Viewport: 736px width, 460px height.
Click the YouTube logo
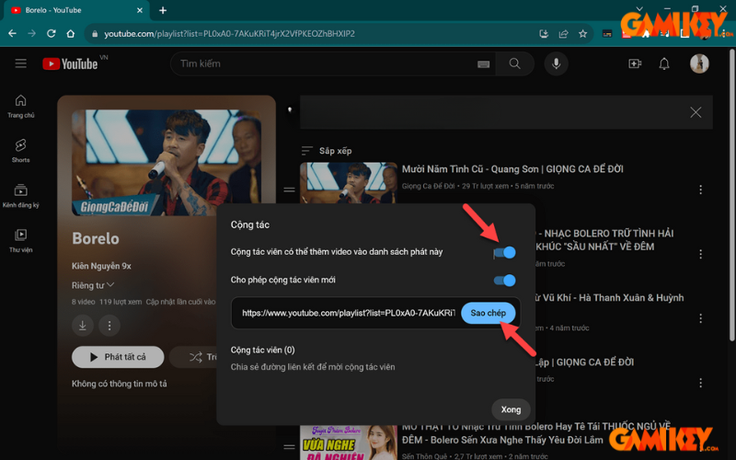(71, 63)
